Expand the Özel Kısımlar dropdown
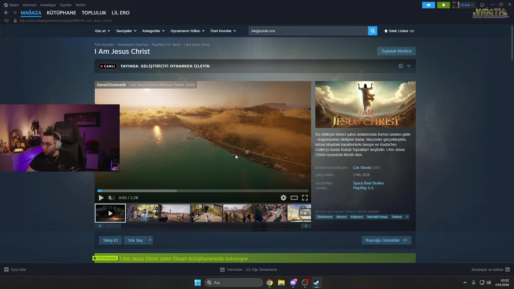Viewport: 514px width, 289px height. pos(223,31)
